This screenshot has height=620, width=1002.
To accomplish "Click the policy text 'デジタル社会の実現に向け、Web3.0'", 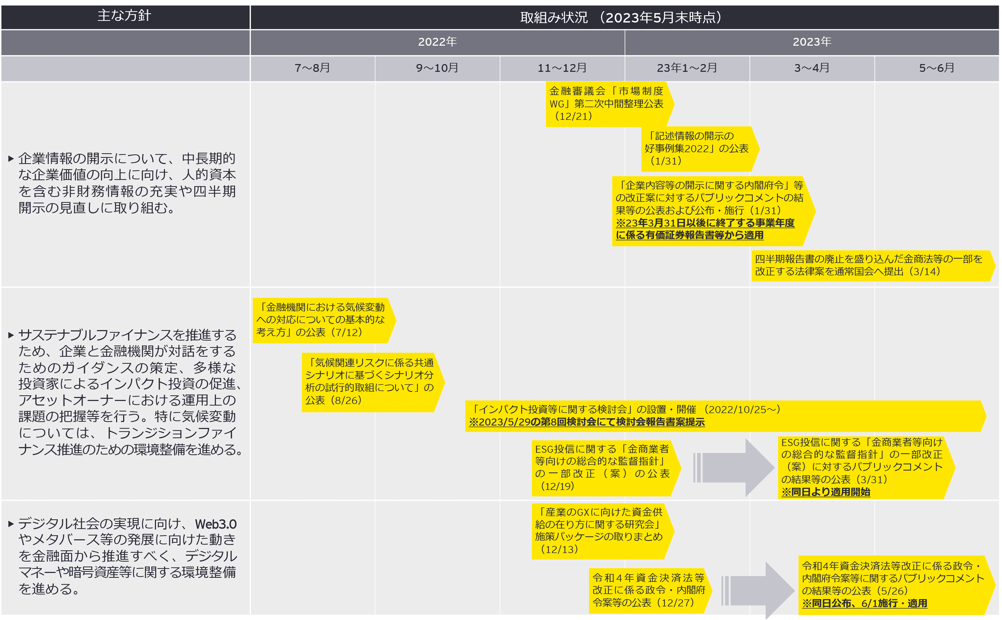I will tap(128, 524).
